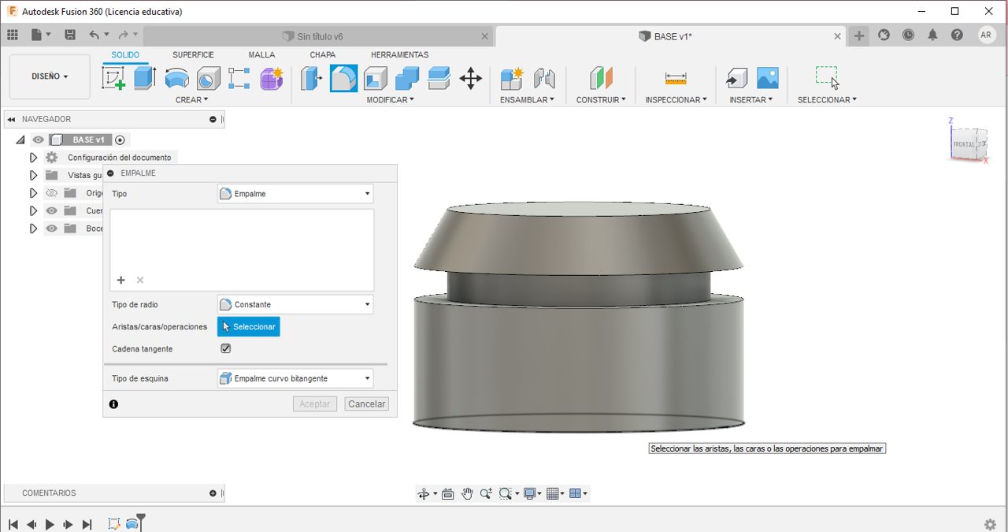Select the Revolve tool icon
The width and height of the screenshot is (1008, 532).
point(176,78)
